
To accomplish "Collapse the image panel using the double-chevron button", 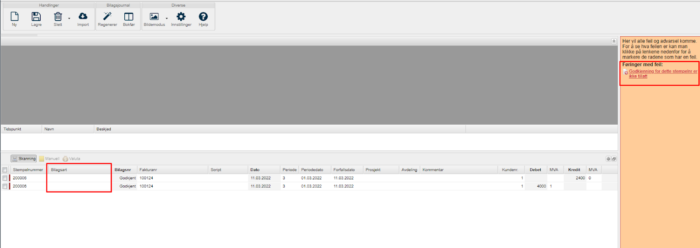I will pos(614,41).
